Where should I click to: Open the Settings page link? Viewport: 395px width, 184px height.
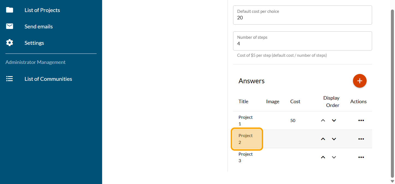(34, 43)
